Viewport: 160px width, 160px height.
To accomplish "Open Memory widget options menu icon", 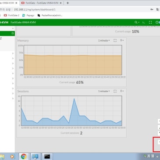I will pos(122,40).
